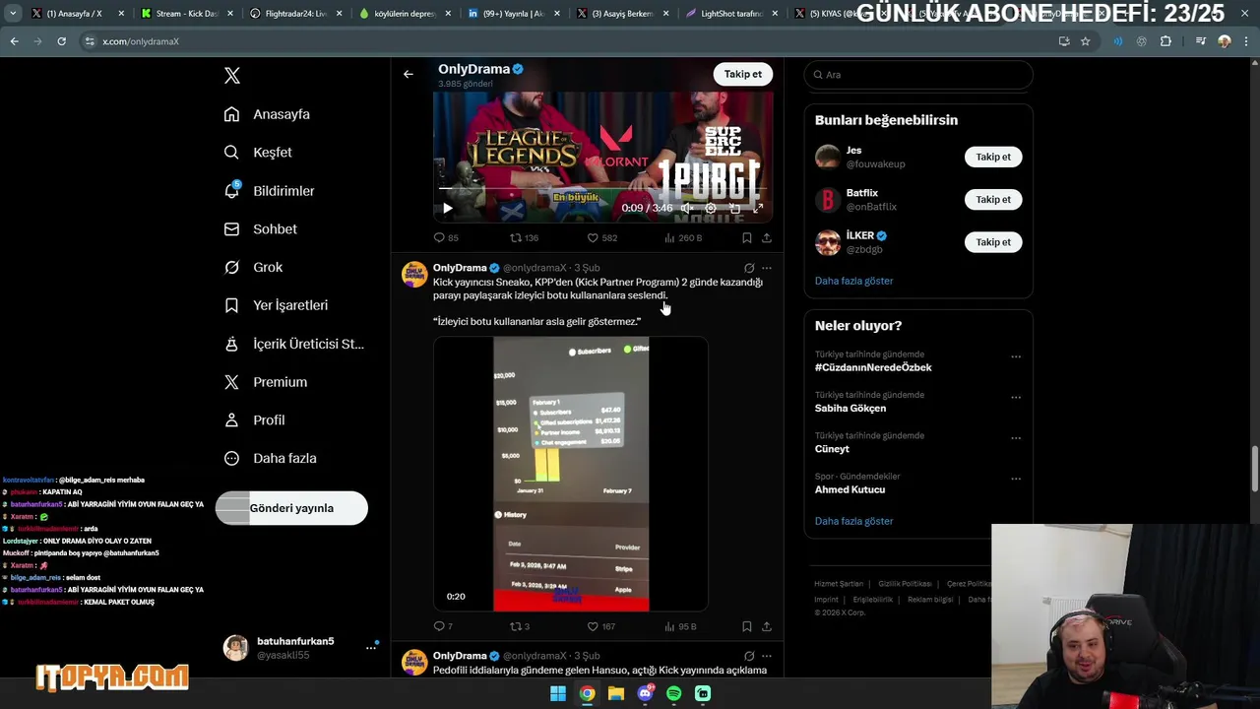Open options for Sabiha Gökçen trend
This screenshot has width=1260, height=709.
1016,398
